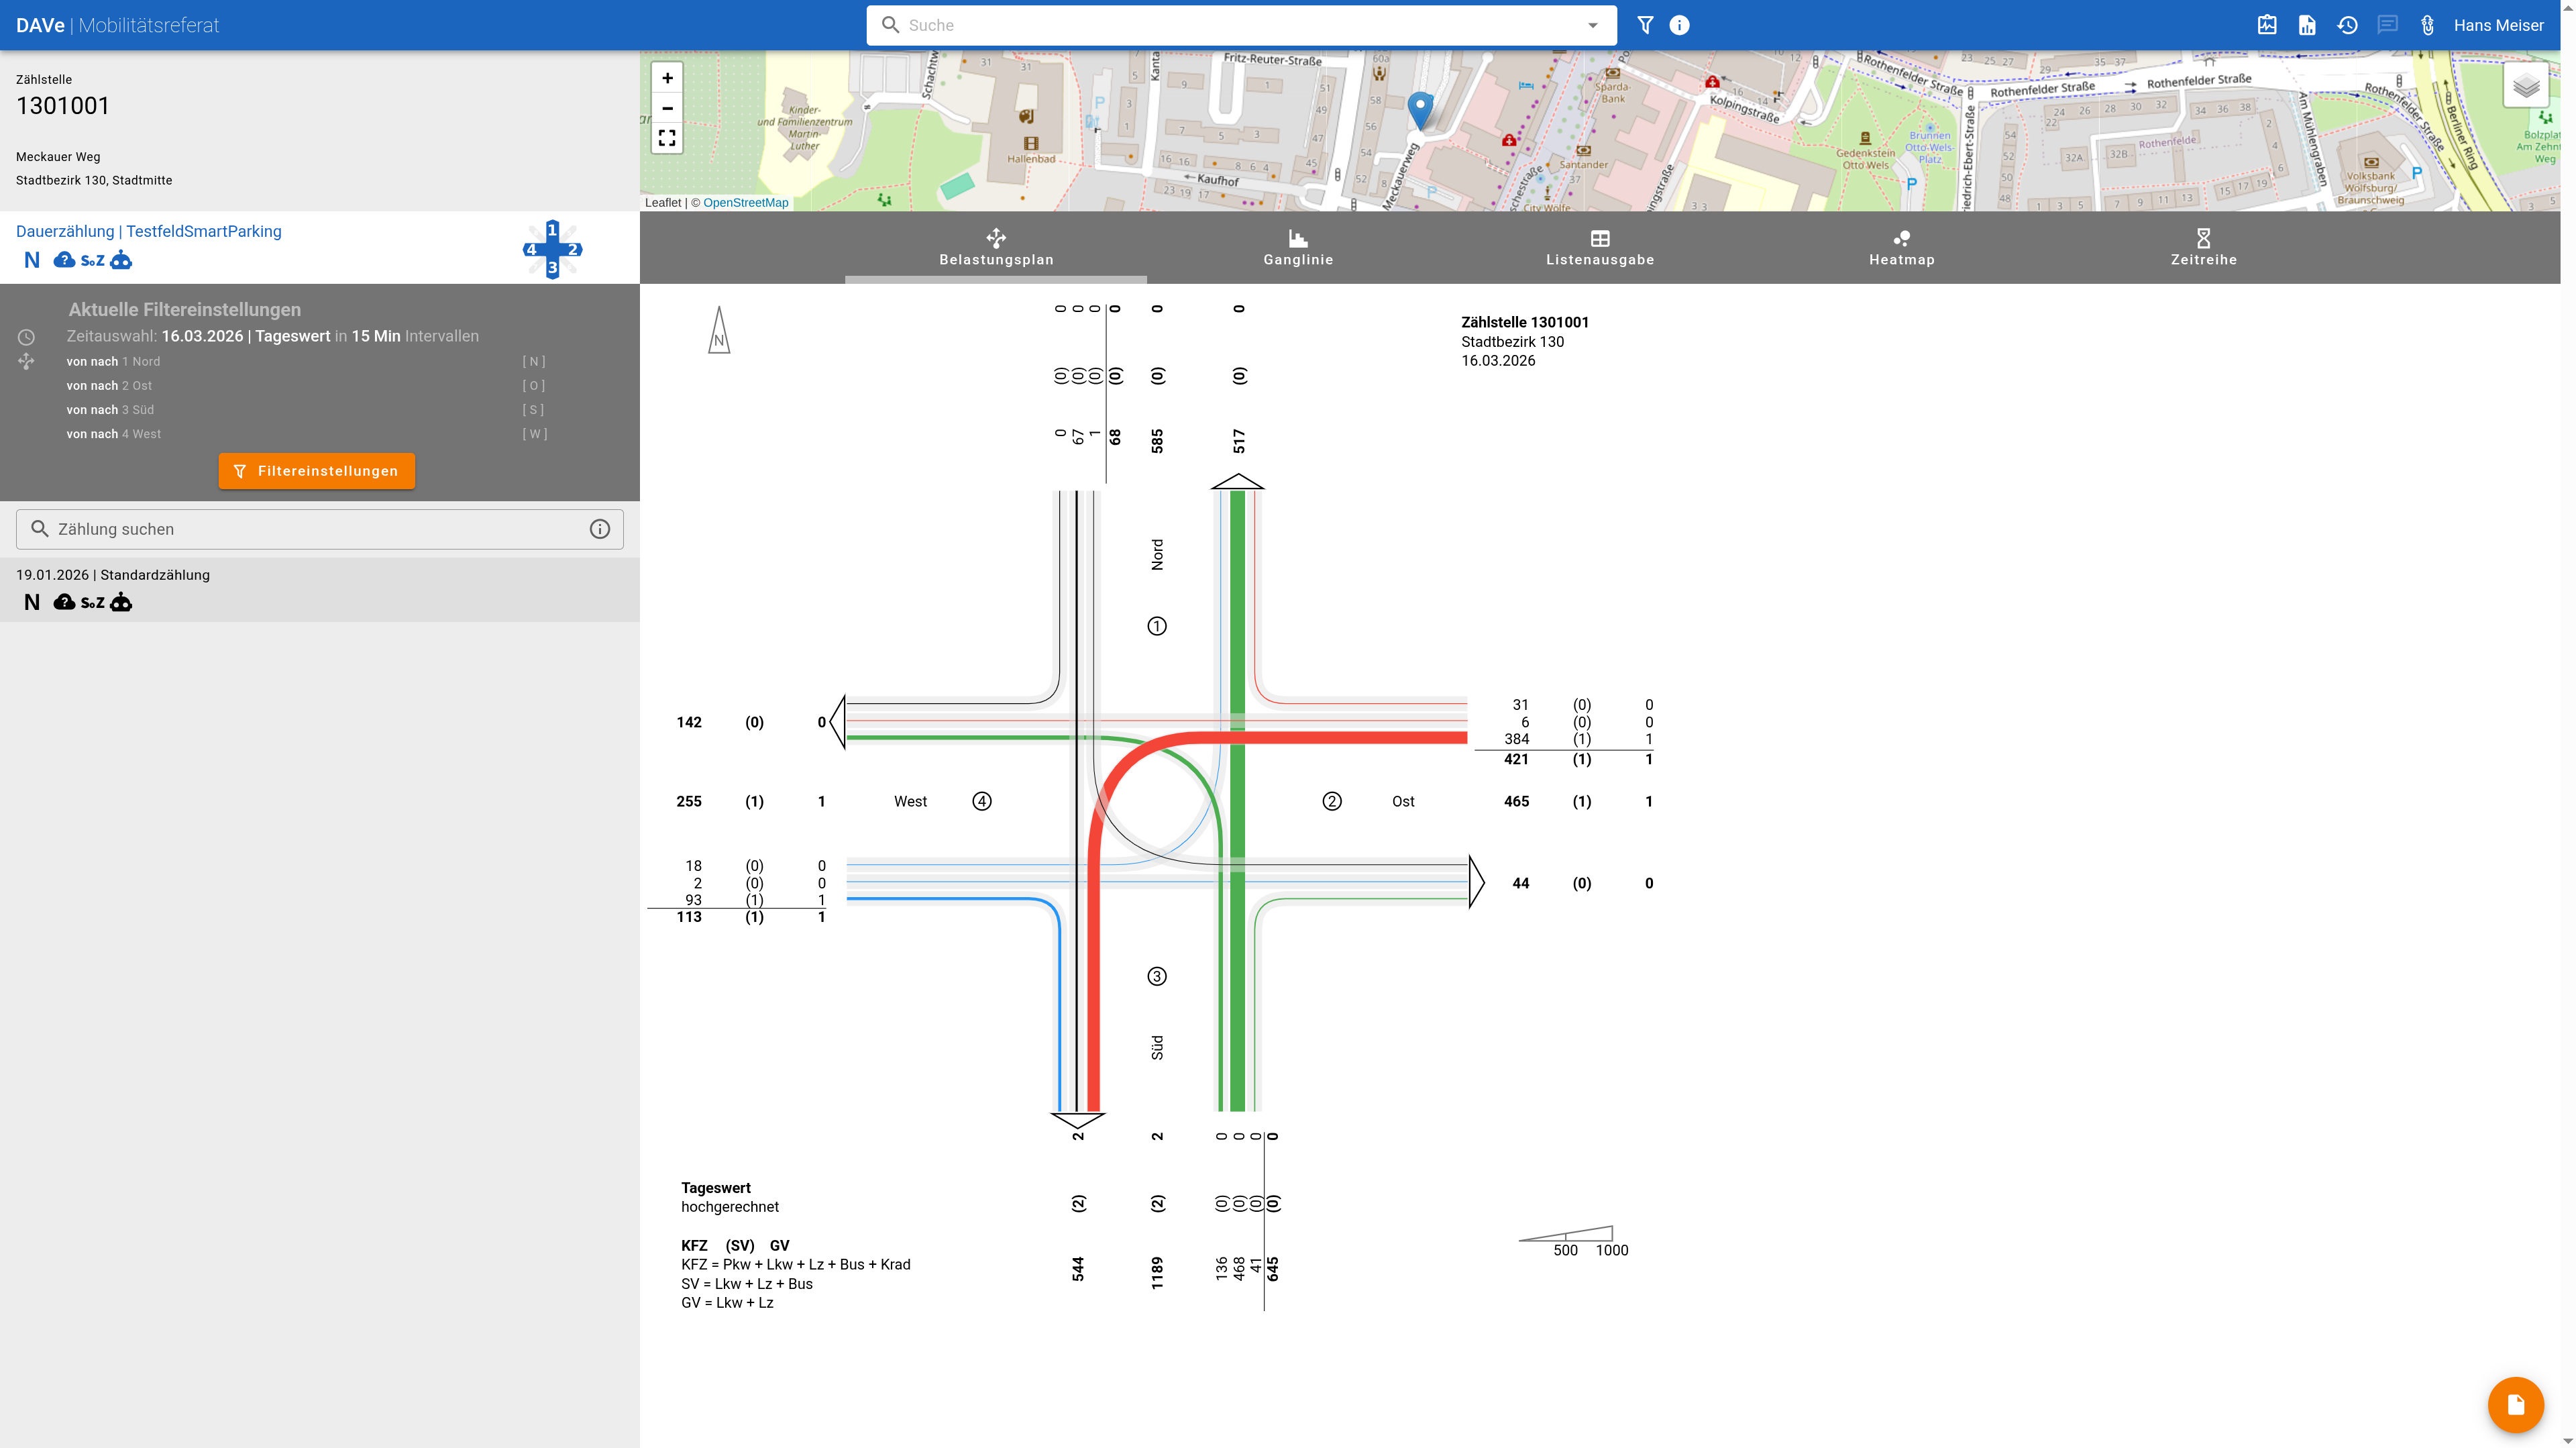
Task: Click the Zählung suchen input field
Action: click(300, 529)
